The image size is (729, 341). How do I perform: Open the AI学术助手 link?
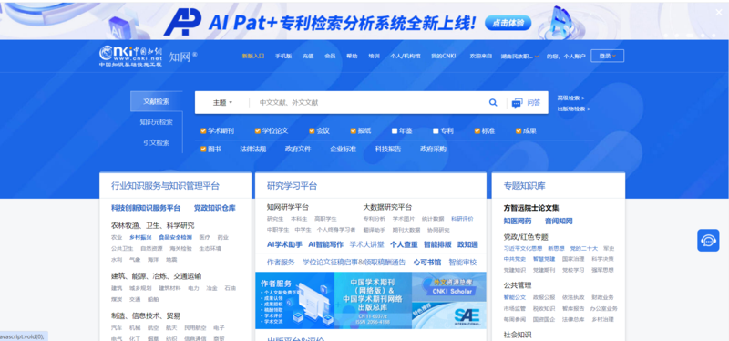(x=284, y=244)
